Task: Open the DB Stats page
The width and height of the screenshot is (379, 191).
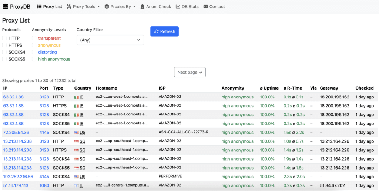Action: point(187,7)
